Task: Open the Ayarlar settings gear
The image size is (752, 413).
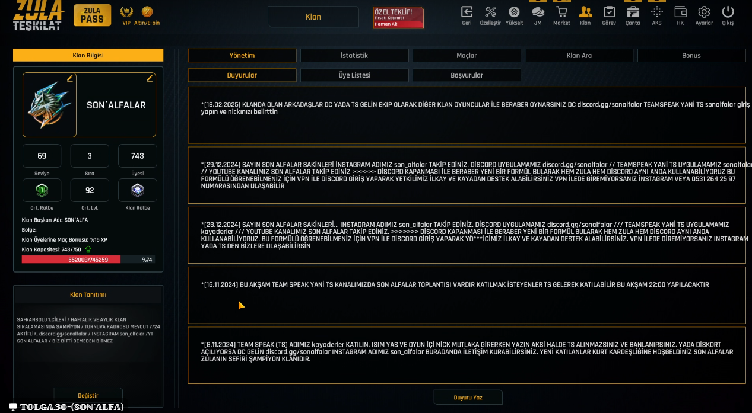Action: point(704,12)
